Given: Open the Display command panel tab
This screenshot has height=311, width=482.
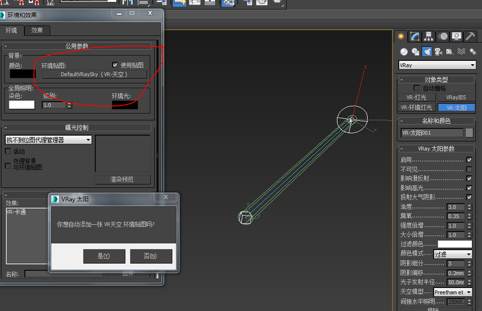Looking at the screenshot, I should pos(457,37).
